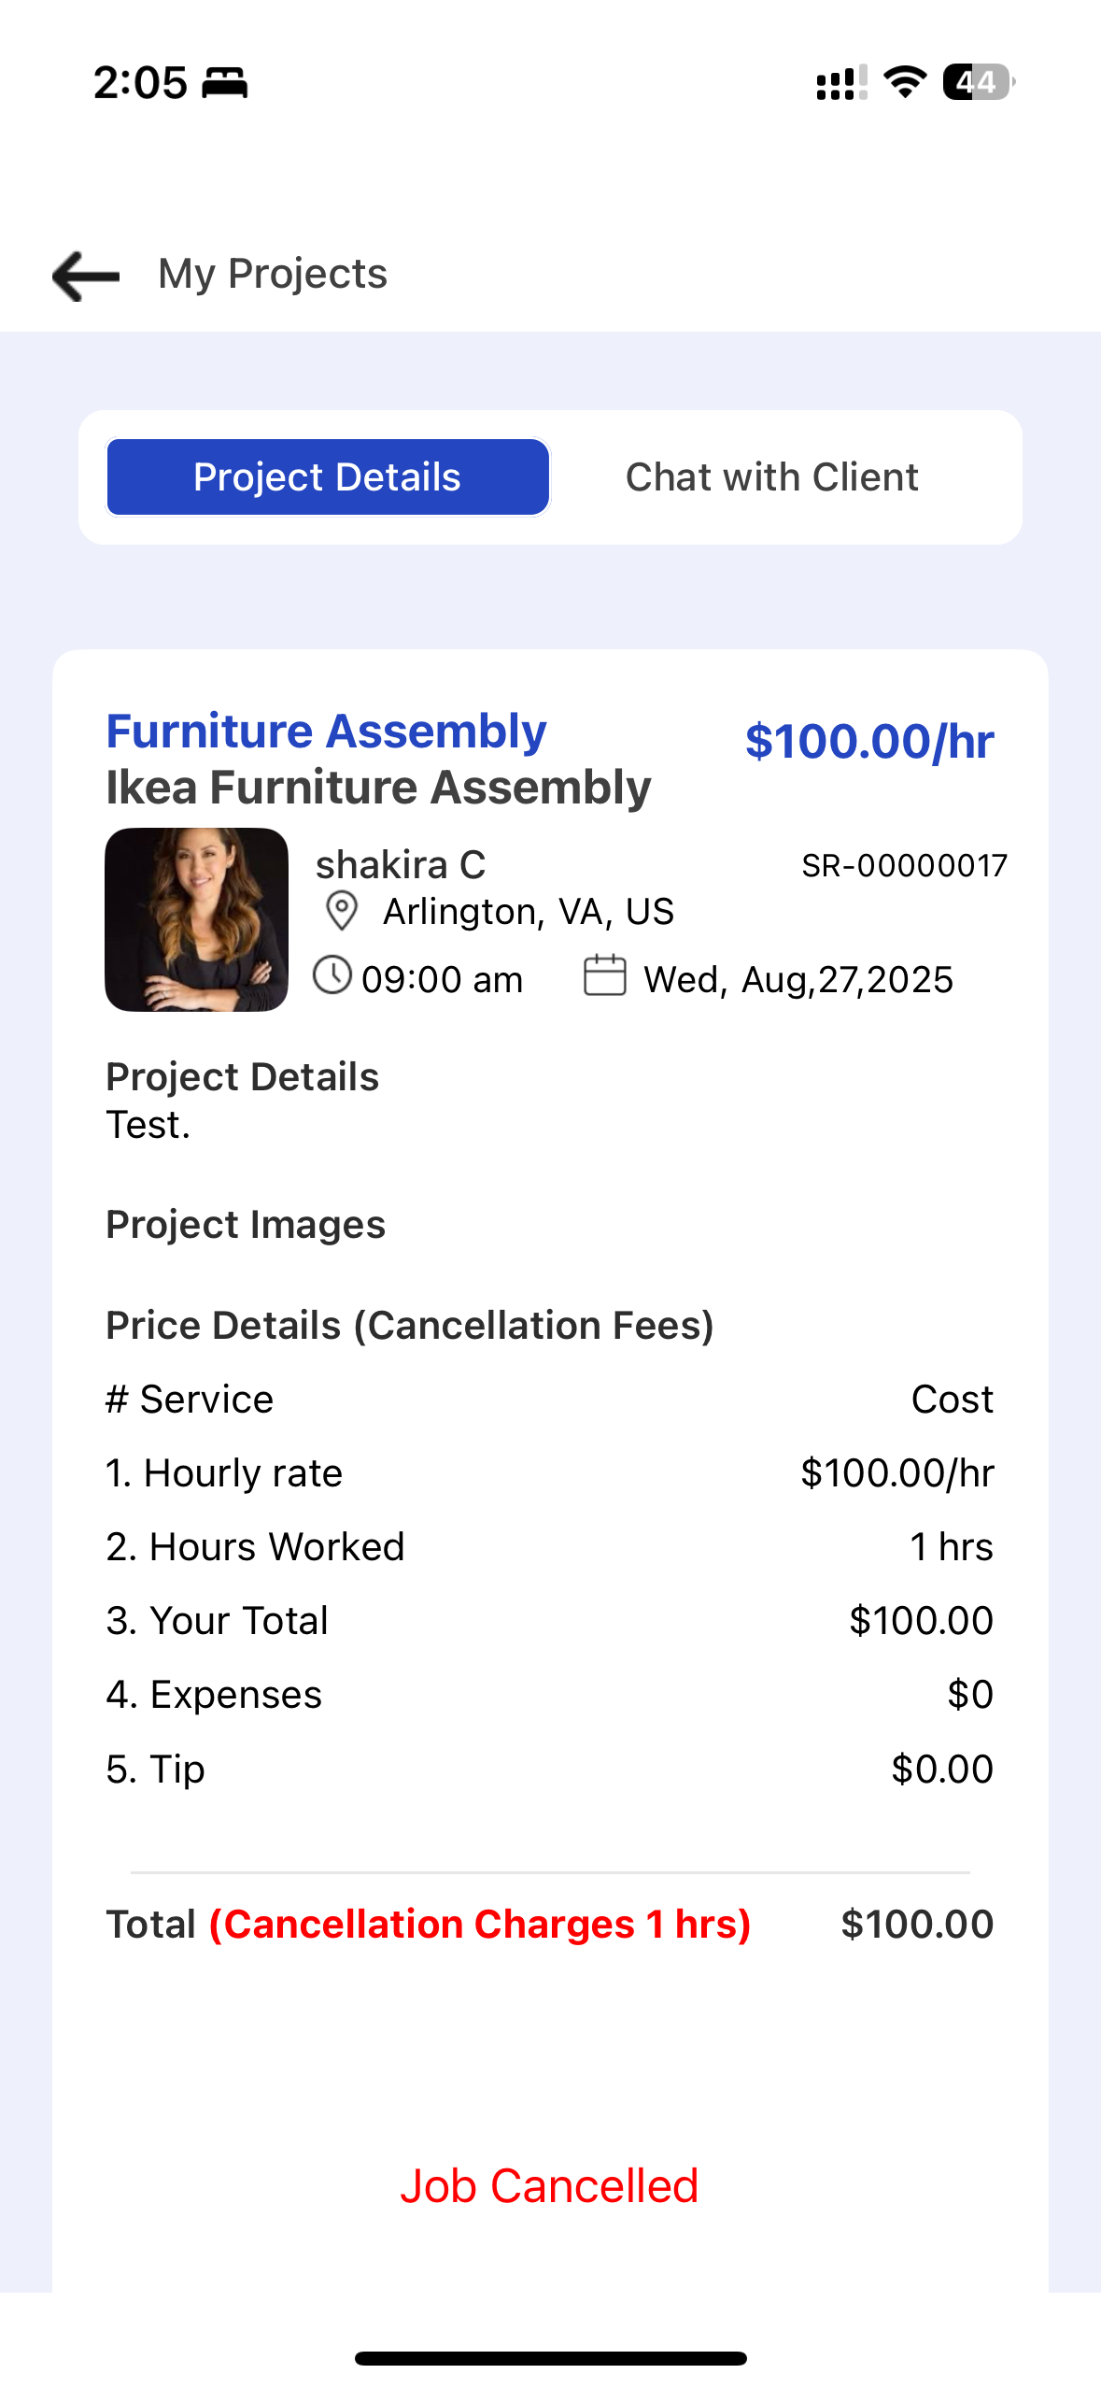The image size is (1101, 2388).
Task: Tap the sleep focus bed icon
Action: pyautogui.click(x=225, y=82)
